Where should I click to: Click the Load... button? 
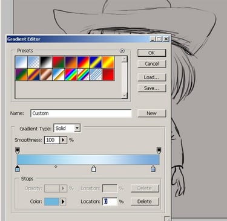(x=152, y=77)
